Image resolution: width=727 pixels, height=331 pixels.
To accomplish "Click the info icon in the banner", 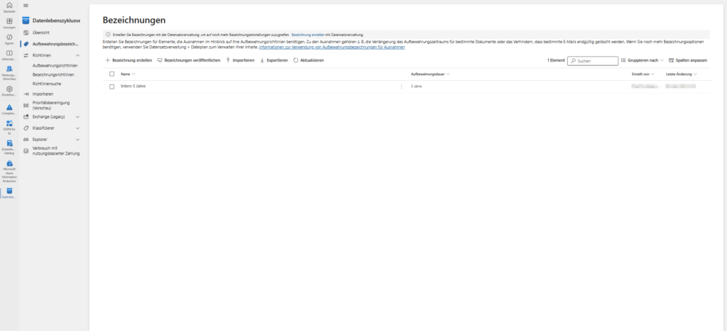I will [108, 35].
